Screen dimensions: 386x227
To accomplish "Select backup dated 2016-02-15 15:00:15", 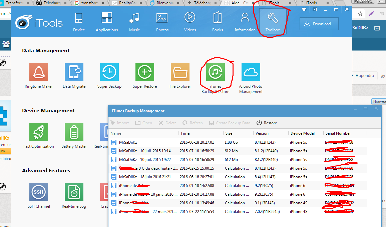I will [x=238, y=168].
